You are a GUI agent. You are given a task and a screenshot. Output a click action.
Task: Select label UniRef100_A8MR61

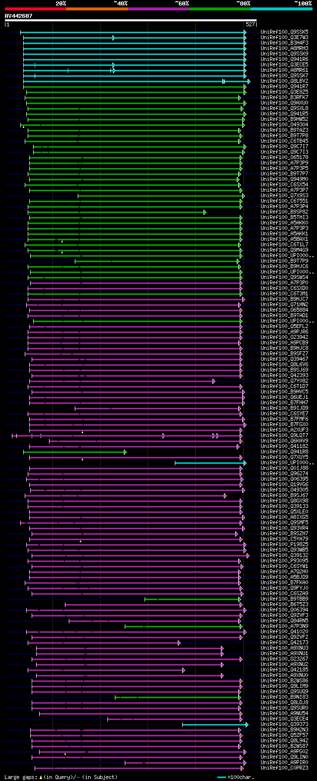coord(285,70)
